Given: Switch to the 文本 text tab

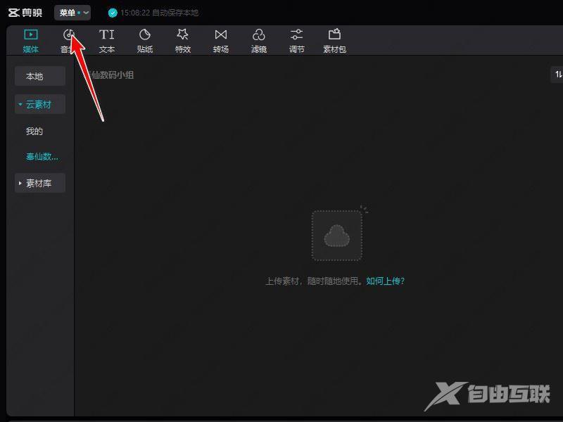Looking at the screenshot, I should click(x=107, y=41).
